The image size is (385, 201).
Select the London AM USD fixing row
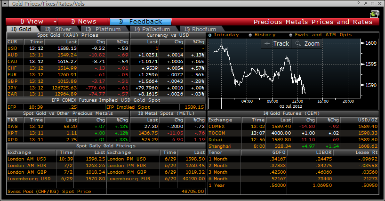tap(26, 159)
